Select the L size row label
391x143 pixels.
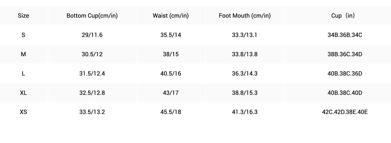(23, 74)
